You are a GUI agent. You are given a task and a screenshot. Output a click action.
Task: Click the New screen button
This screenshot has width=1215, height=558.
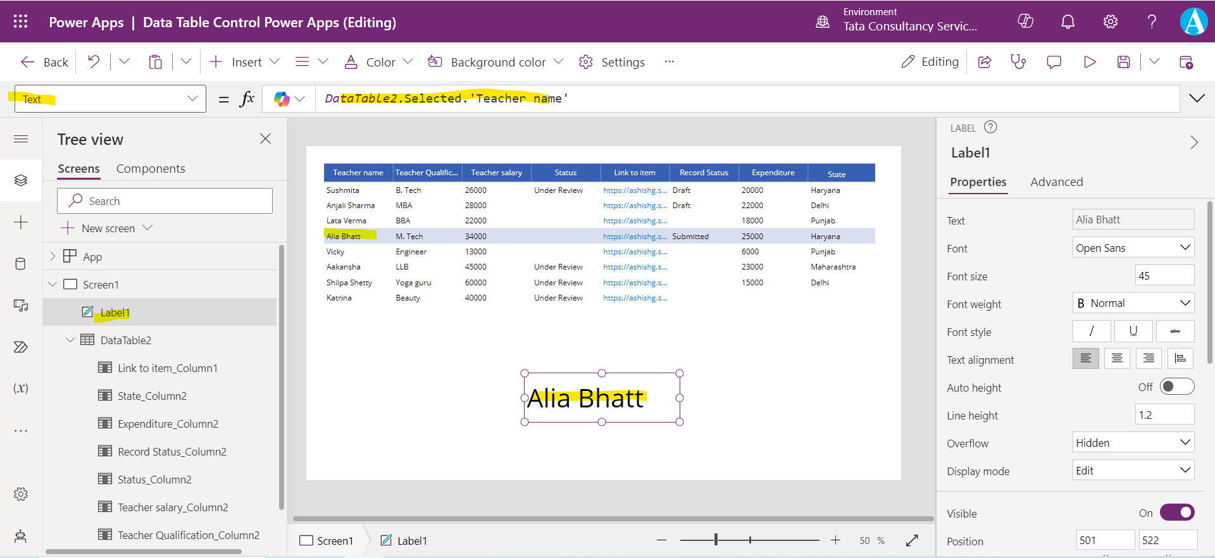pyautogui.click(x=107, y=228)
